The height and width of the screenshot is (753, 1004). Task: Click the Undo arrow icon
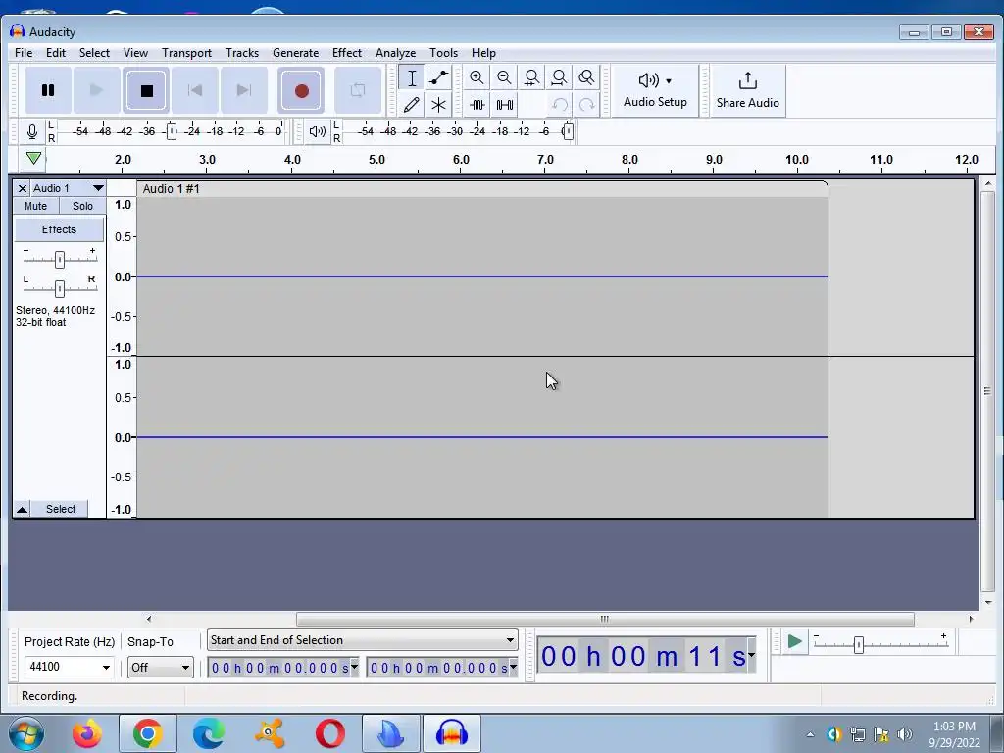(560, 104)
